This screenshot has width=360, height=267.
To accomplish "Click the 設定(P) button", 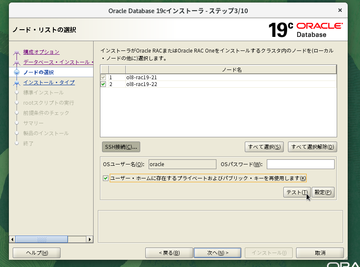I will pos(323,192).
